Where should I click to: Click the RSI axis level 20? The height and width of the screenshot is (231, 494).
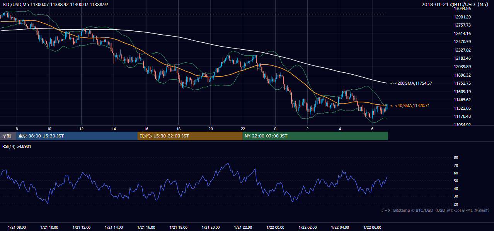coord(456,204)
